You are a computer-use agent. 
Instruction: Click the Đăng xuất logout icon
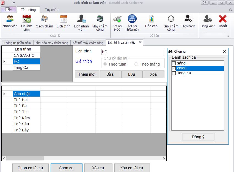(208, 19)
